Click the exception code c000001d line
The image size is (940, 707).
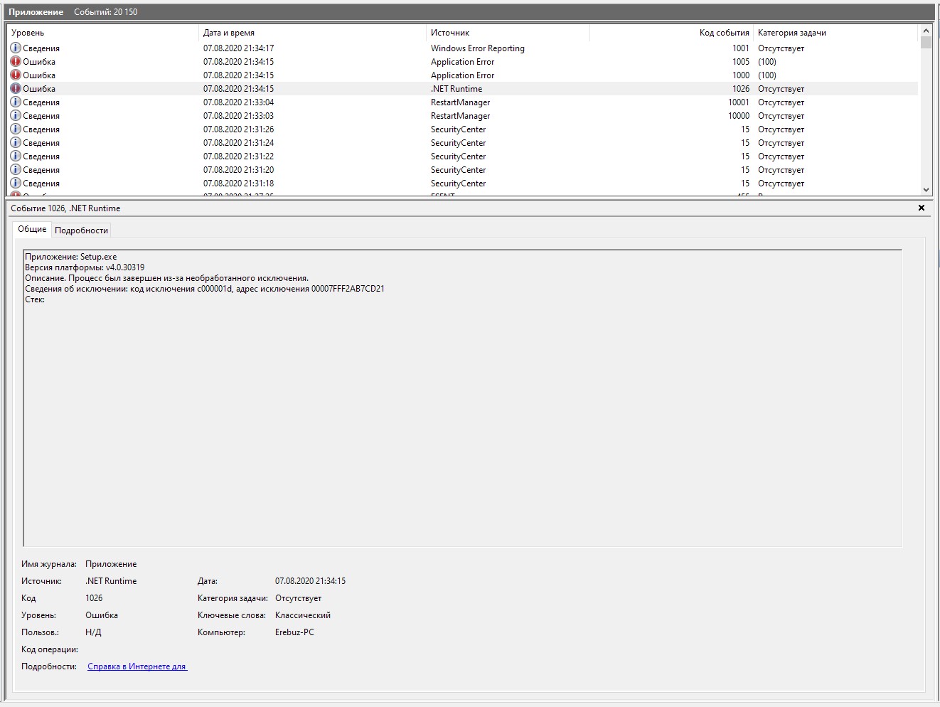click(x=205, y=289)
